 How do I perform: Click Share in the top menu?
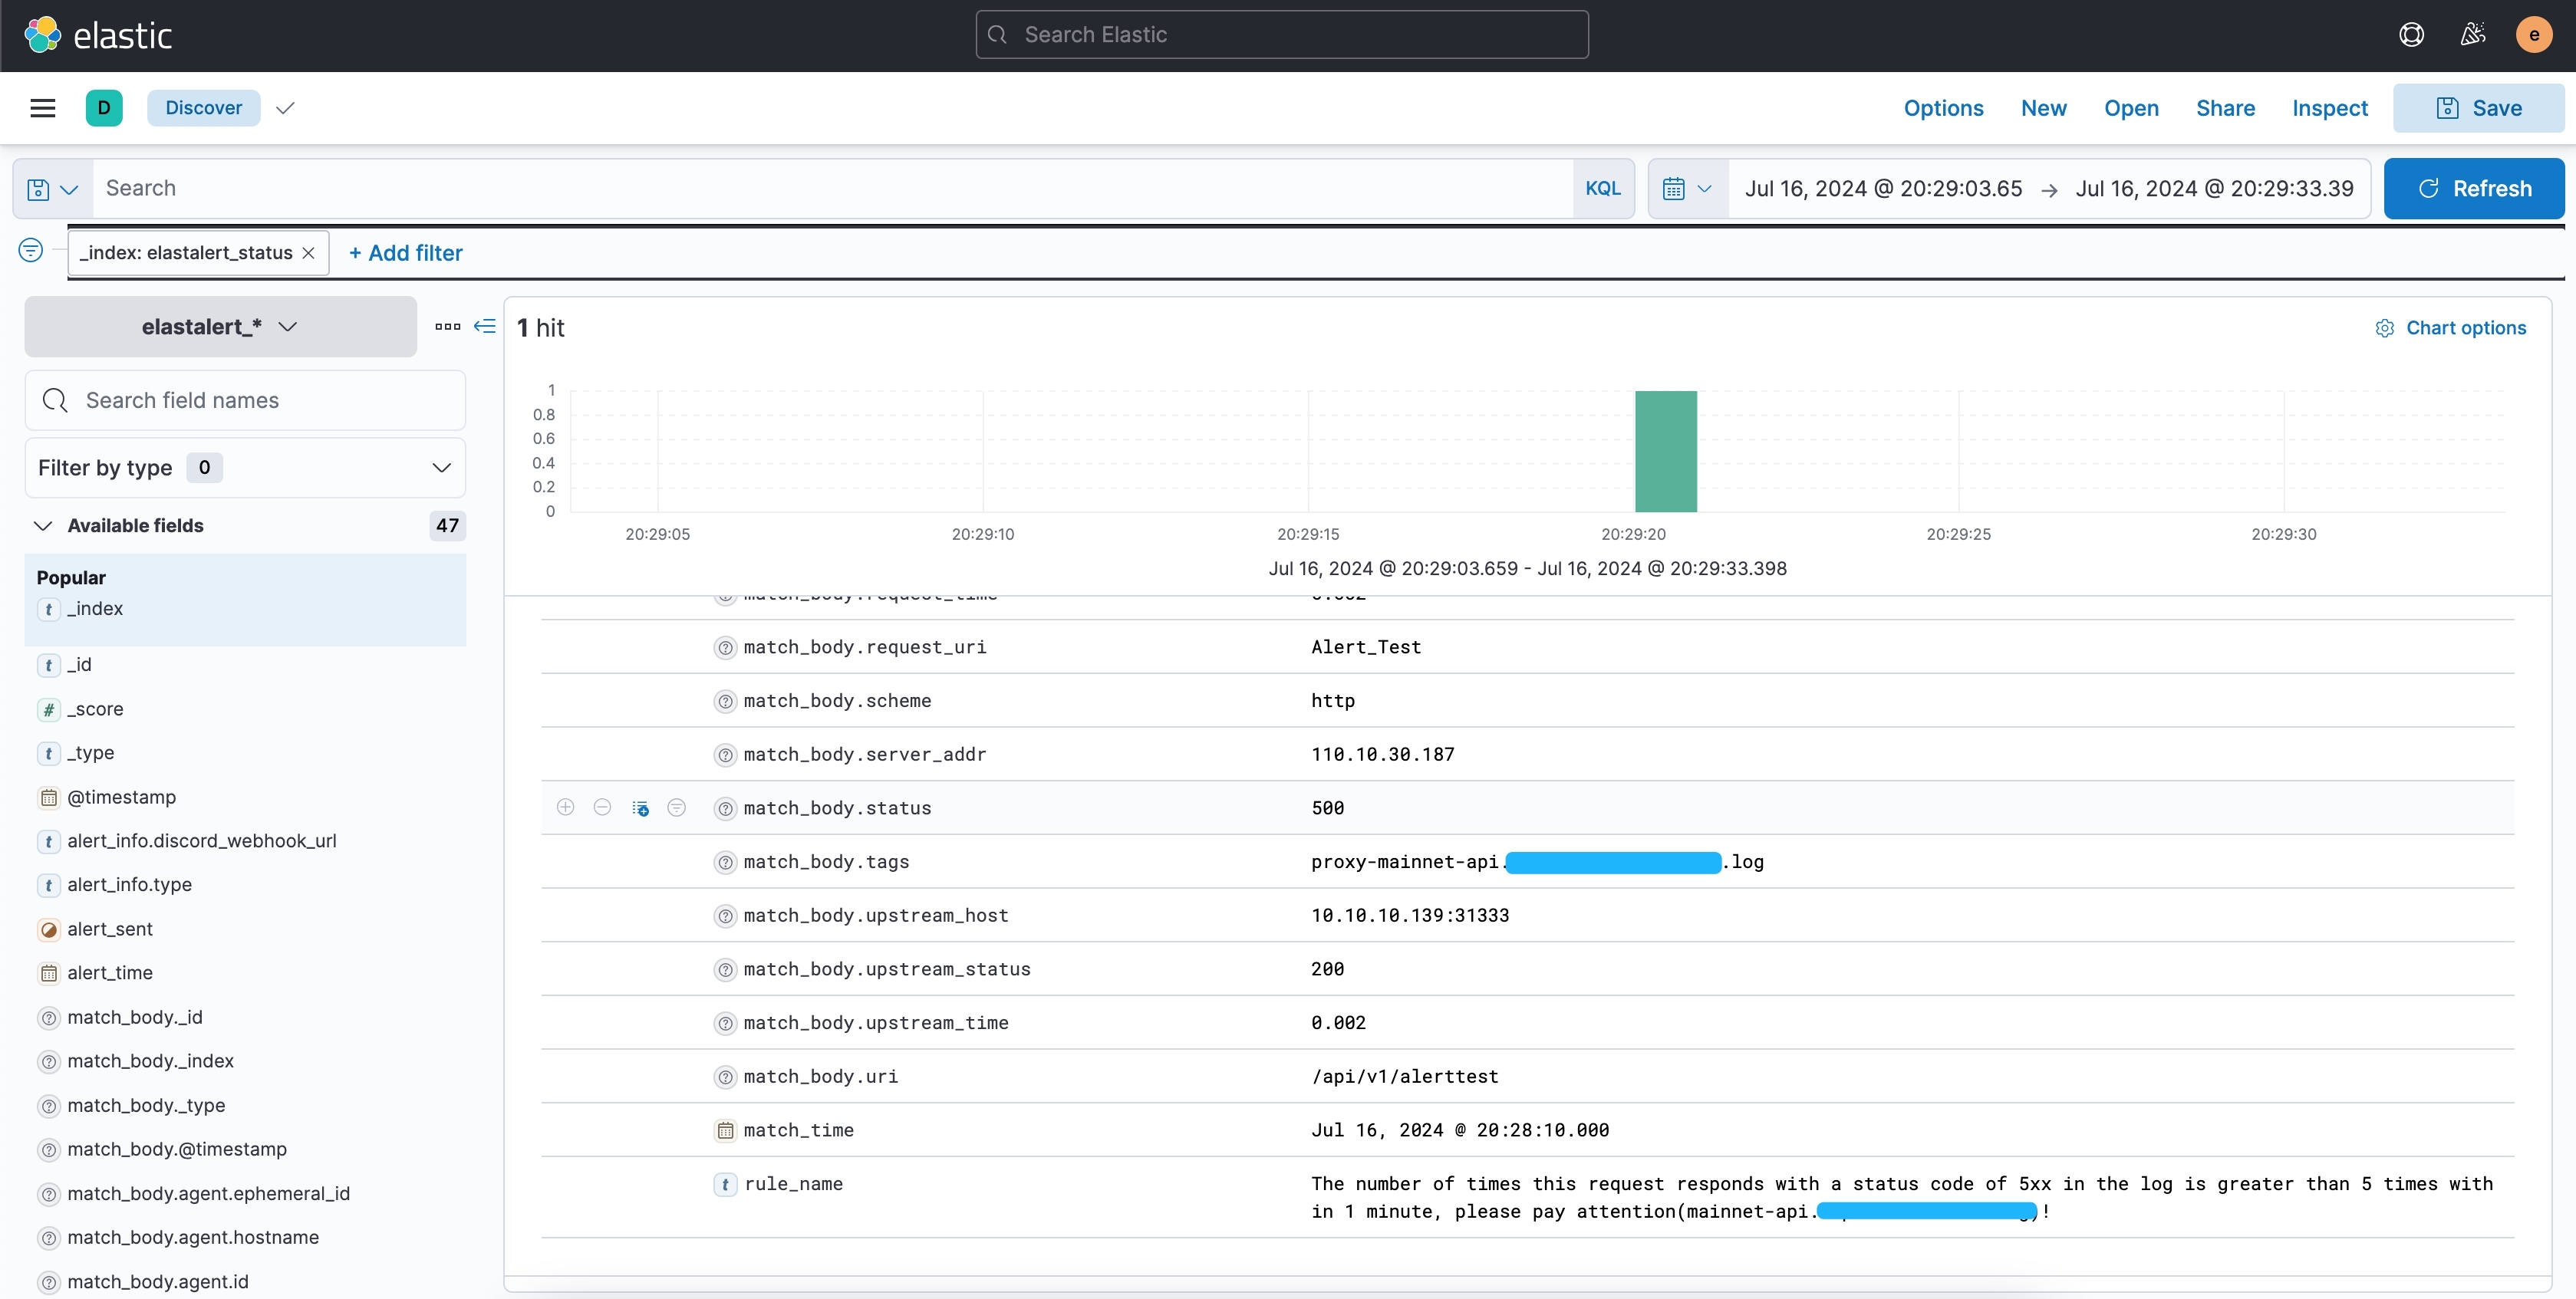(2225, 108)
